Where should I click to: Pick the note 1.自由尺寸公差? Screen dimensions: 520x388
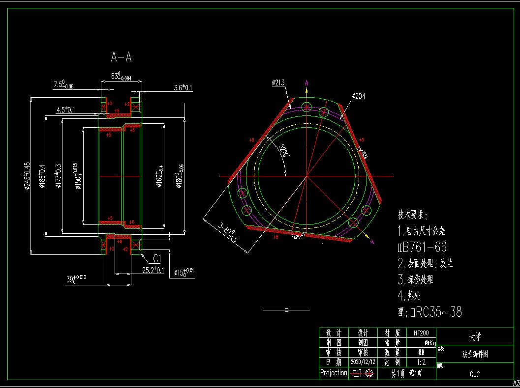422,231
